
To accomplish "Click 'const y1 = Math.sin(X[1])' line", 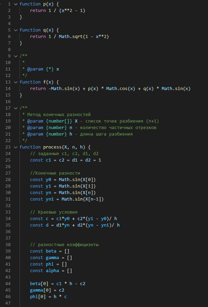I will click(63, 186).
